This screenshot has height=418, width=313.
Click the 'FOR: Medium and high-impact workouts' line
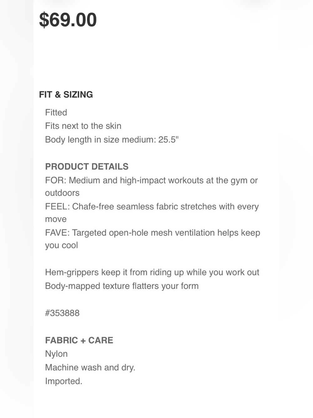click(151, 180)
